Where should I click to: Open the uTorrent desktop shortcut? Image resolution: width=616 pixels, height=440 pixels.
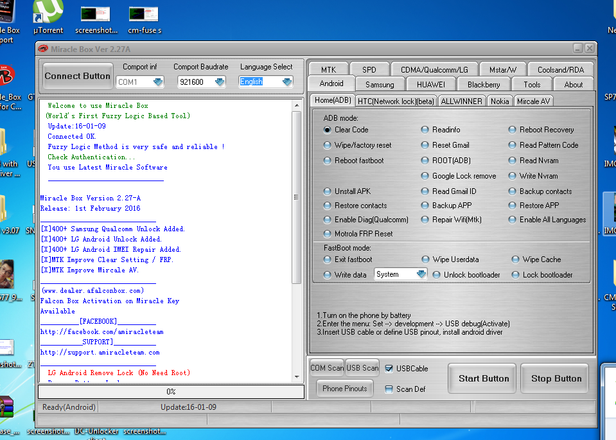[x=48, y=17]
